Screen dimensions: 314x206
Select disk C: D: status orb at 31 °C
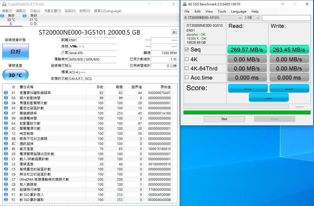(25, 16)
